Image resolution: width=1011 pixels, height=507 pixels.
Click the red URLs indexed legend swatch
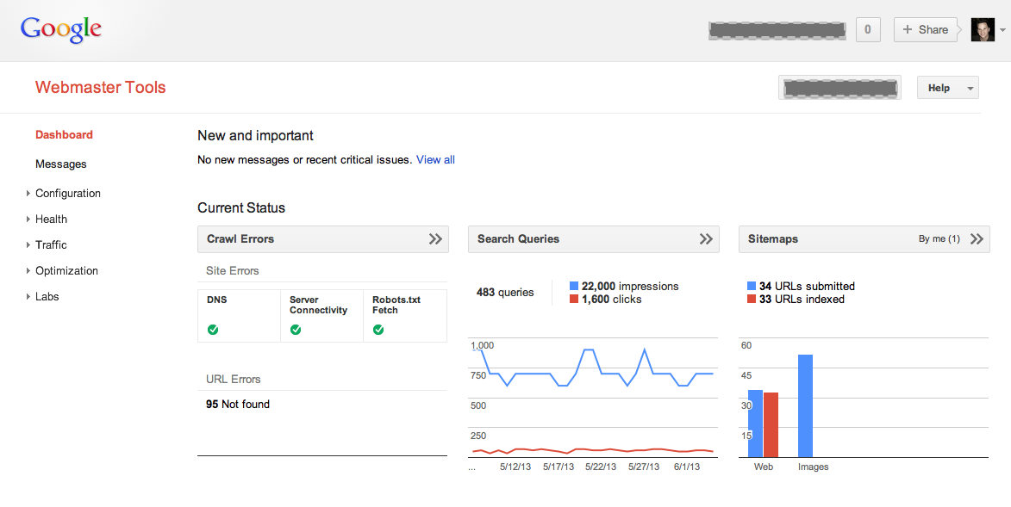(x=752, y=299)
